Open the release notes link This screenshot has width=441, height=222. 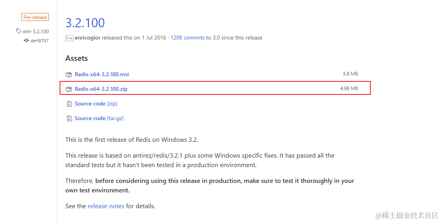106,206
